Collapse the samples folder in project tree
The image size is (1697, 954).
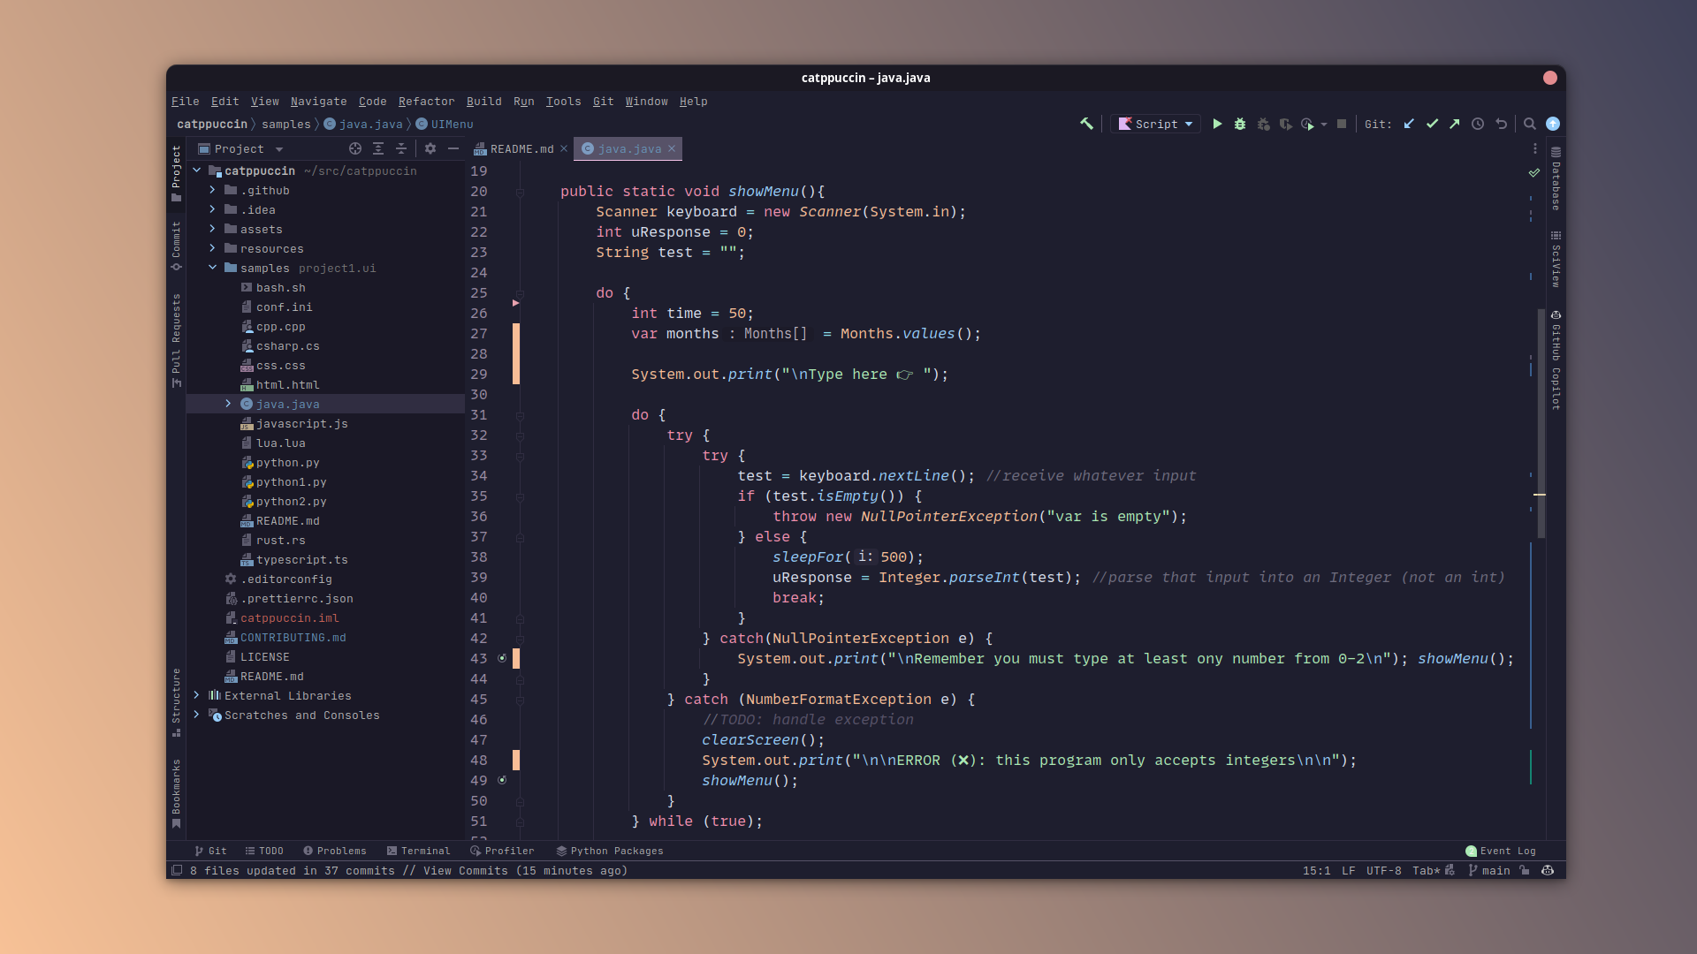click(212, 268)
